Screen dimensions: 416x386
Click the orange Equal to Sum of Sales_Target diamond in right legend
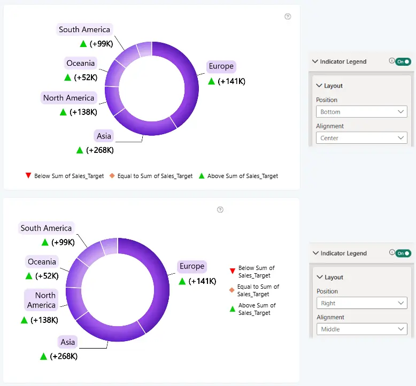232,290
